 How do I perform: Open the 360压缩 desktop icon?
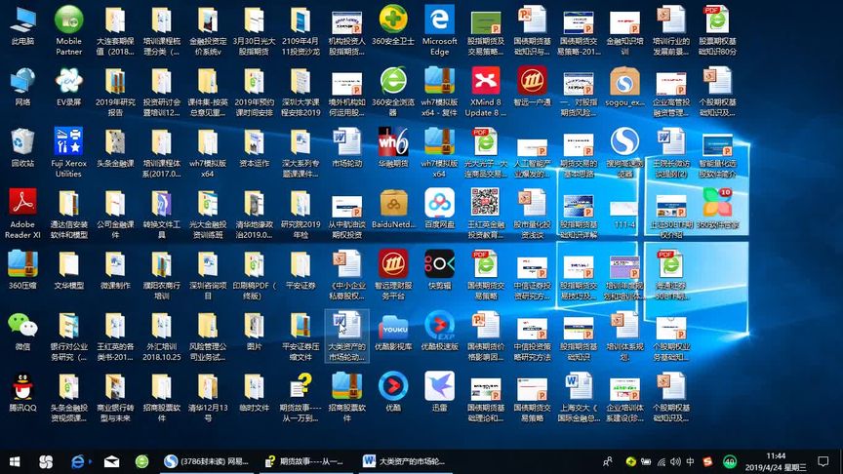[x=21, y=265]
